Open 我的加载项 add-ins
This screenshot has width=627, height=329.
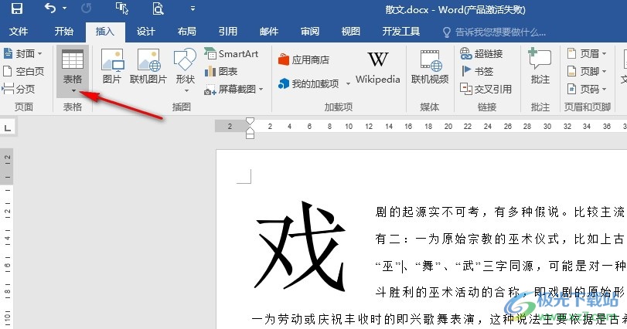(x=308, y=83)
